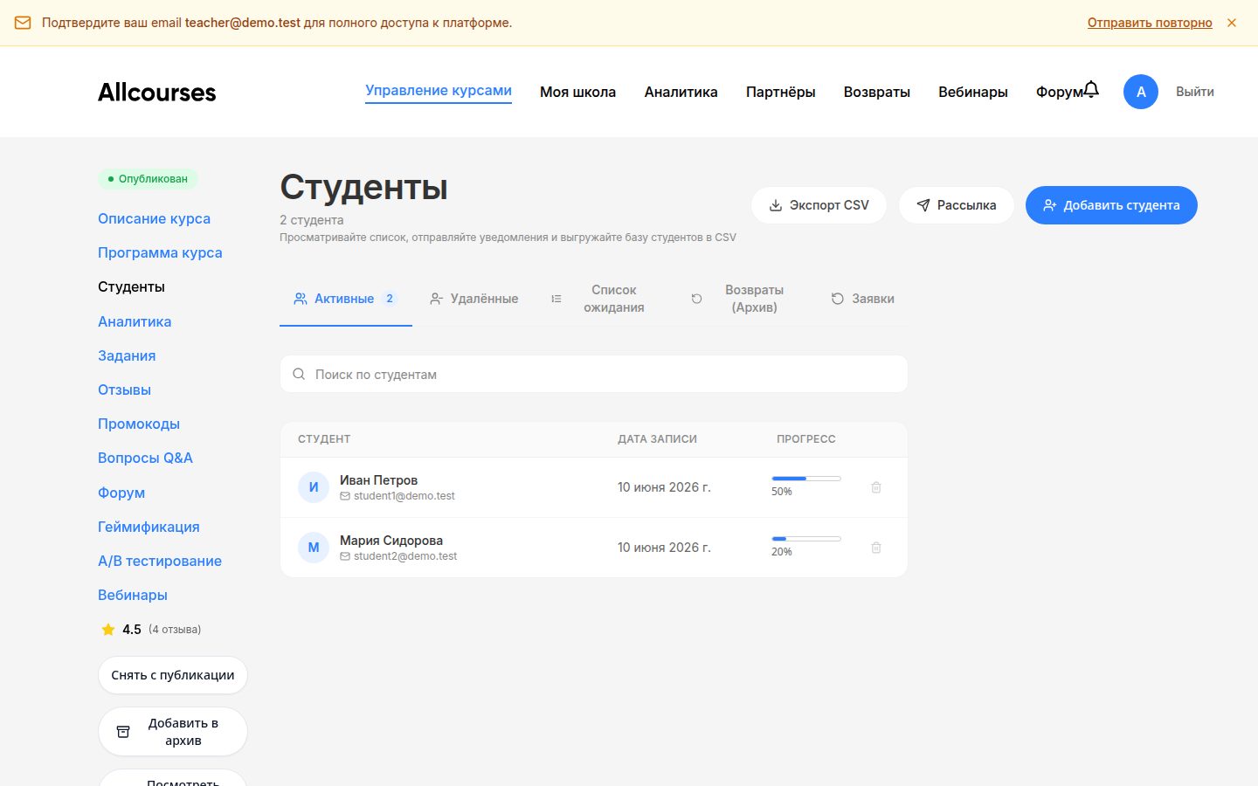This screenshot has height=786, width=1258.
Task: Click the Поиск по студентам field
Action: pyautogui.click(x=594, y=374)
